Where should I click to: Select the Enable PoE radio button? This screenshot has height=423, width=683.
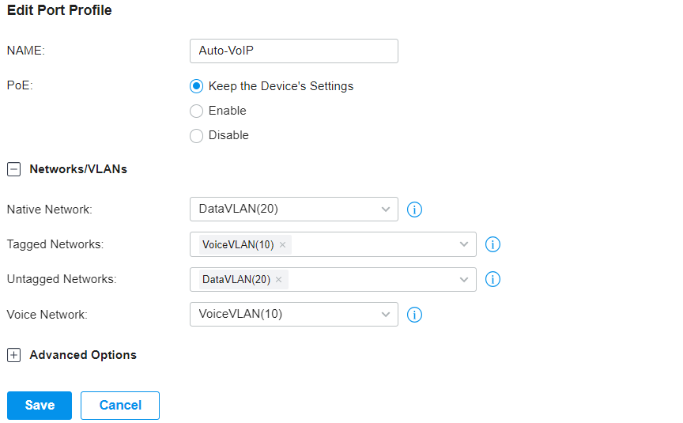click(197, 111)
